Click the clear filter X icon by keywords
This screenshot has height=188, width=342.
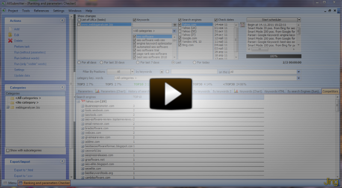pyautogui.click(x=162, y=72)
